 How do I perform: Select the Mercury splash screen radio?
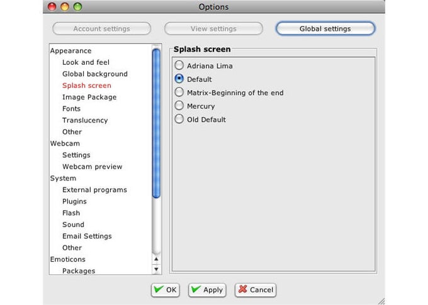[x=179, y=106]
